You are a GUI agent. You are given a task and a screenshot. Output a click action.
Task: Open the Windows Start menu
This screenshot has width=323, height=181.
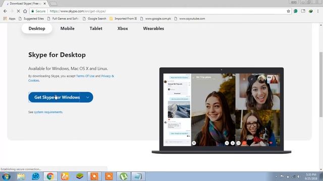click(6, 176)
